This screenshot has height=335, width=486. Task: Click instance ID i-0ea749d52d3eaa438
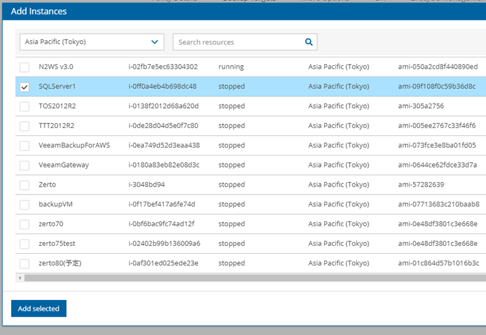164,145
